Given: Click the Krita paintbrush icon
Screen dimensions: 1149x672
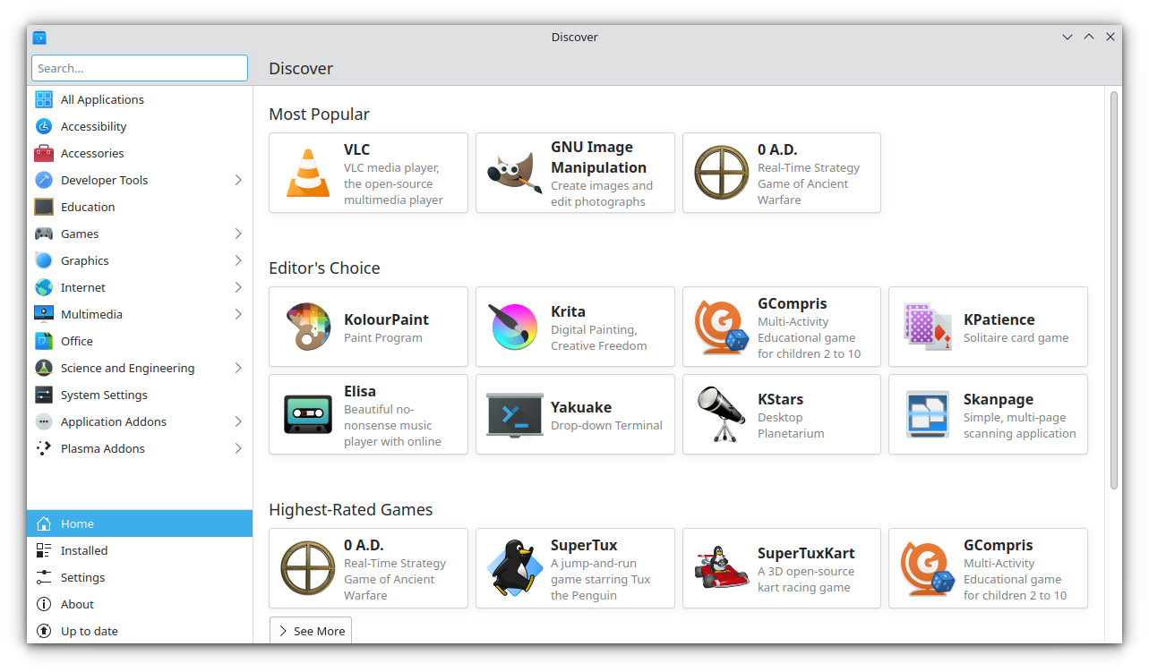Looking at the screenshot, I should 513,327.
